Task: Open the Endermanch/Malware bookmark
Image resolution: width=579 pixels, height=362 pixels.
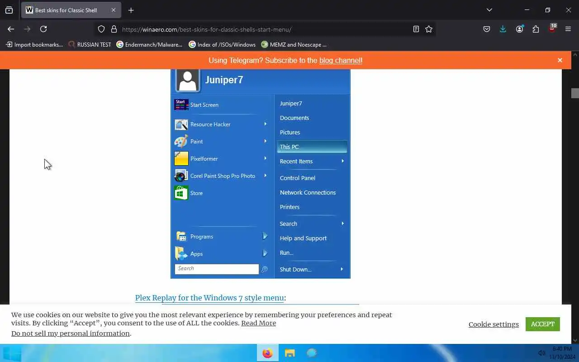Action: pyautogui.click(x=149, y=44)
